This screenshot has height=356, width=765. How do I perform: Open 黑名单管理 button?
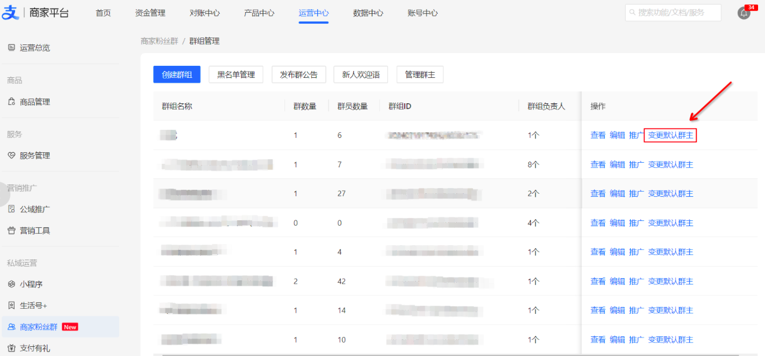click(236, 74)
